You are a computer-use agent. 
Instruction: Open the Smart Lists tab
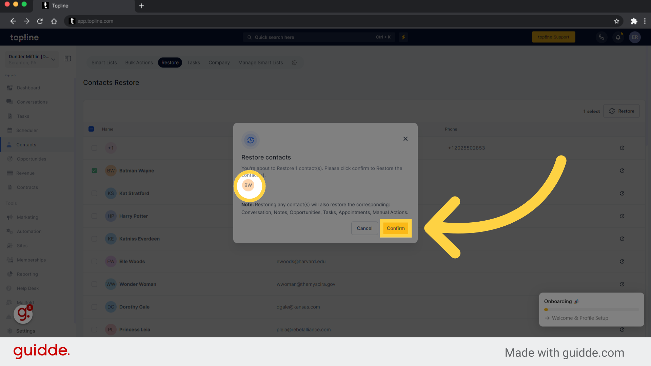pyautogui.click(x=104, y=63)
